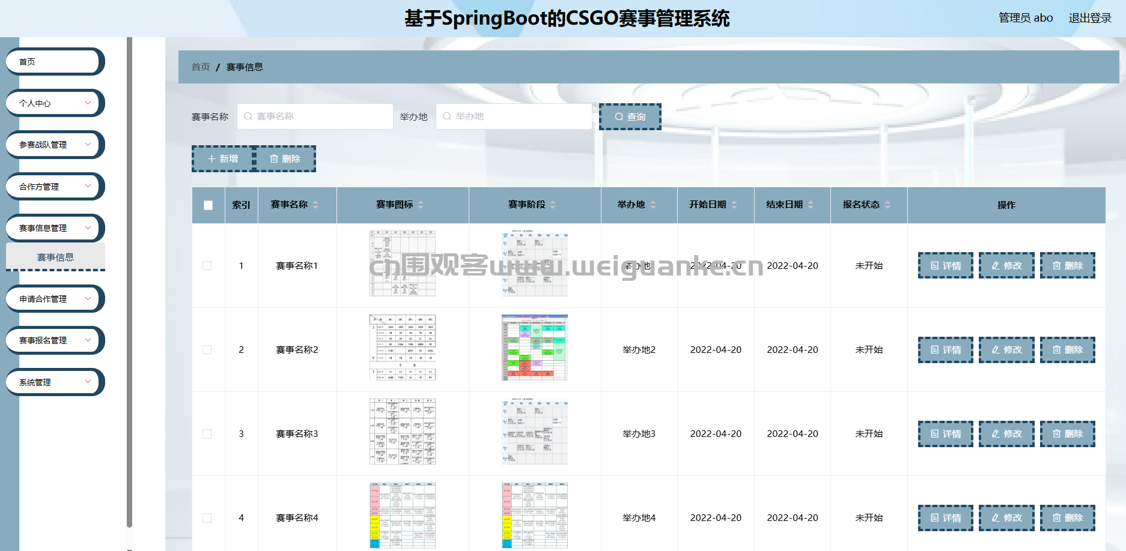
Task: Expand the 申请合作管理 sidebar menu
Action: point(54,299)
